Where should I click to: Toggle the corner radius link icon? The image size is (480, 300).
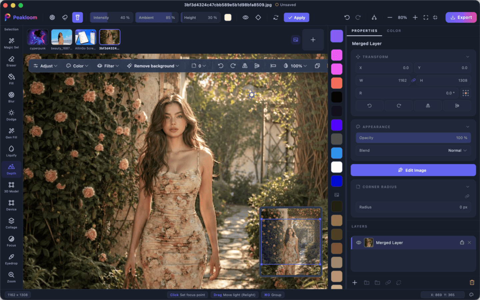467,196
